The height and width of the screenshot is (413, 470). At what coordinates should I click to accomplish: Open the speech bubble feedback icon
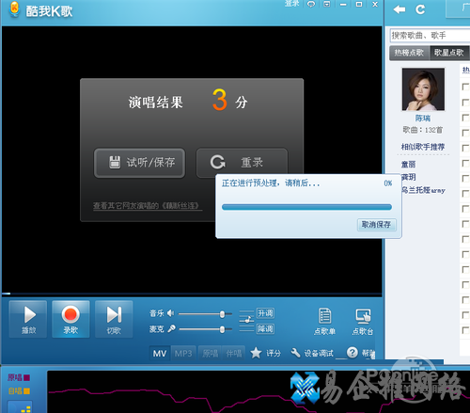pyautogui.click(x=311, y=4)
